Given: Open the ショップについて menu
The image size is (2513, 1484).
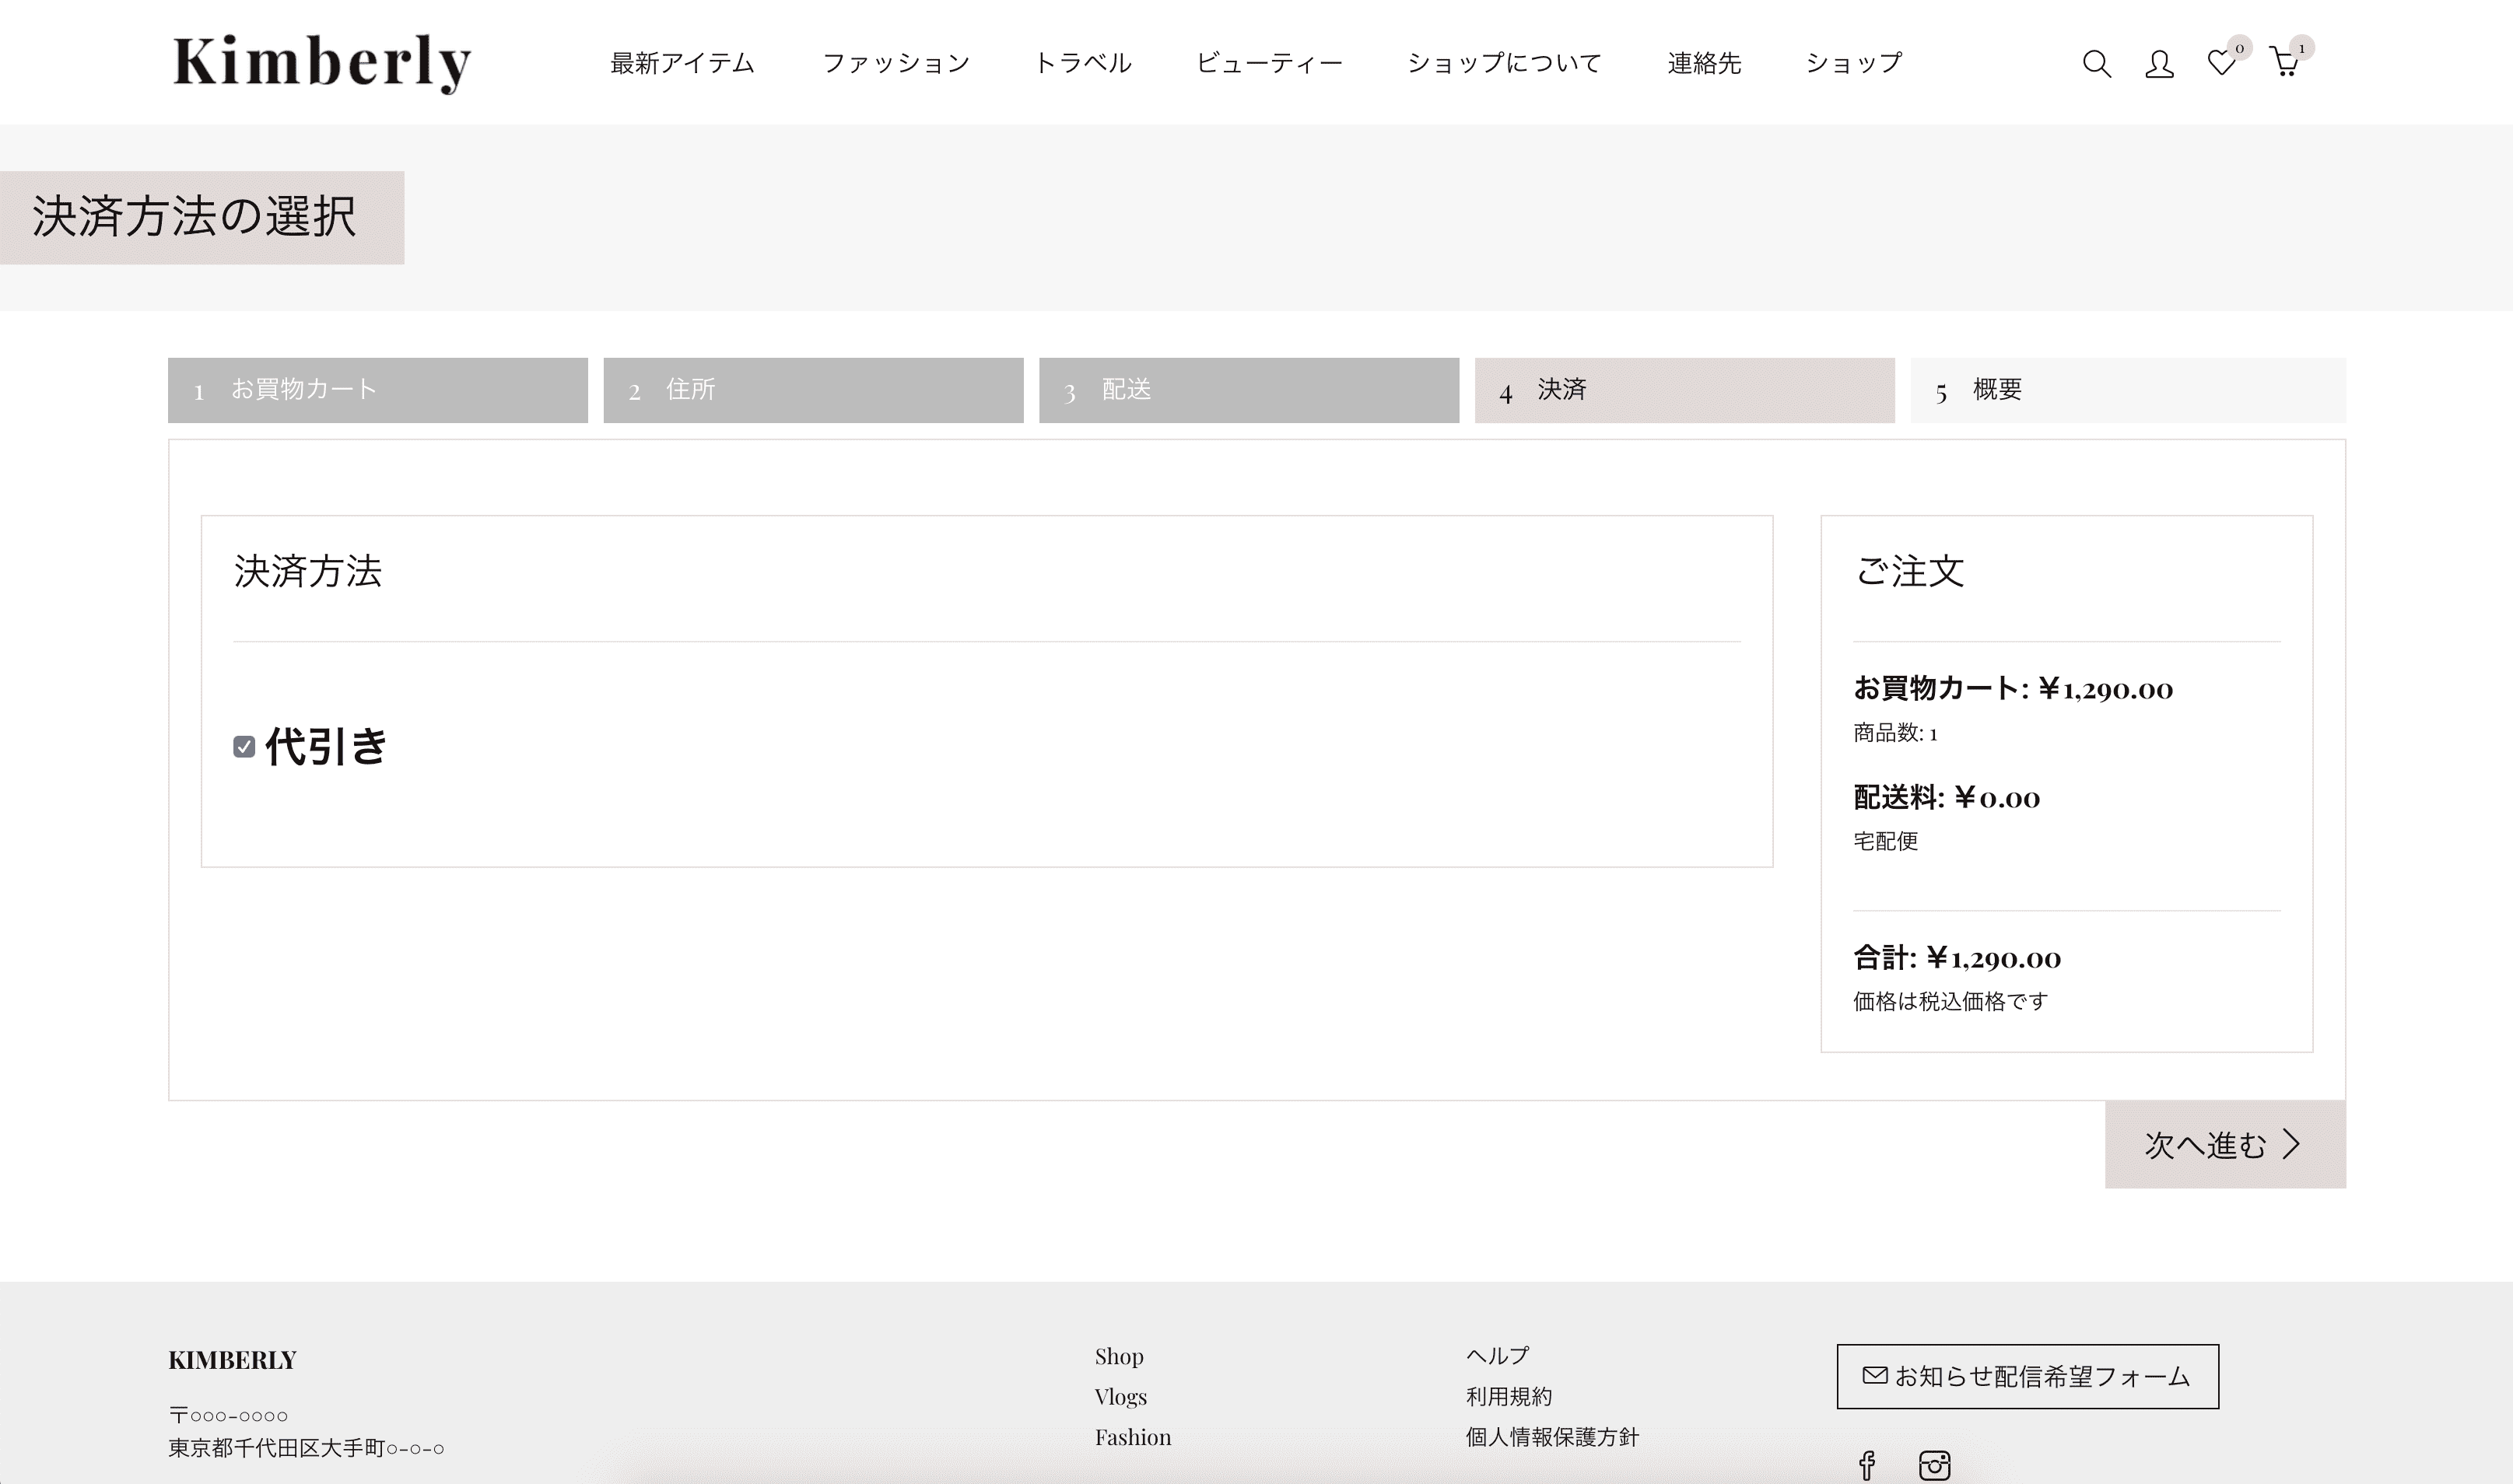Looking at the screenshot, I should pos(1504,63).
